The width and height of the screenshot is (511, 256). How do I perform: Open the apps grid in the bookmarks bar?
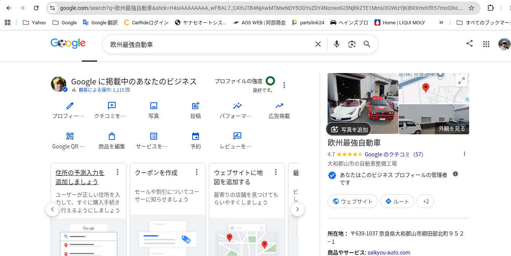click(8, 22)
